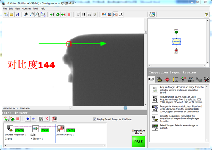Click the image horizontal scrollbar thumb
This screenshot has width=212, height=150.
125,108
